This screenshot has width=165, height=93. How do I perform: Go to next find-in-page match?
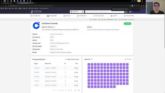(136, 9)
